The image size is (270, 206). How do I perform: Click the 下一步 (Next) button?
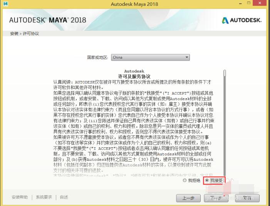216,198
